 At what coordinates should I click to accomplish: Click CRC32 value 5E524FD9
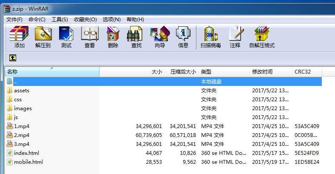[x=307, y=153]
